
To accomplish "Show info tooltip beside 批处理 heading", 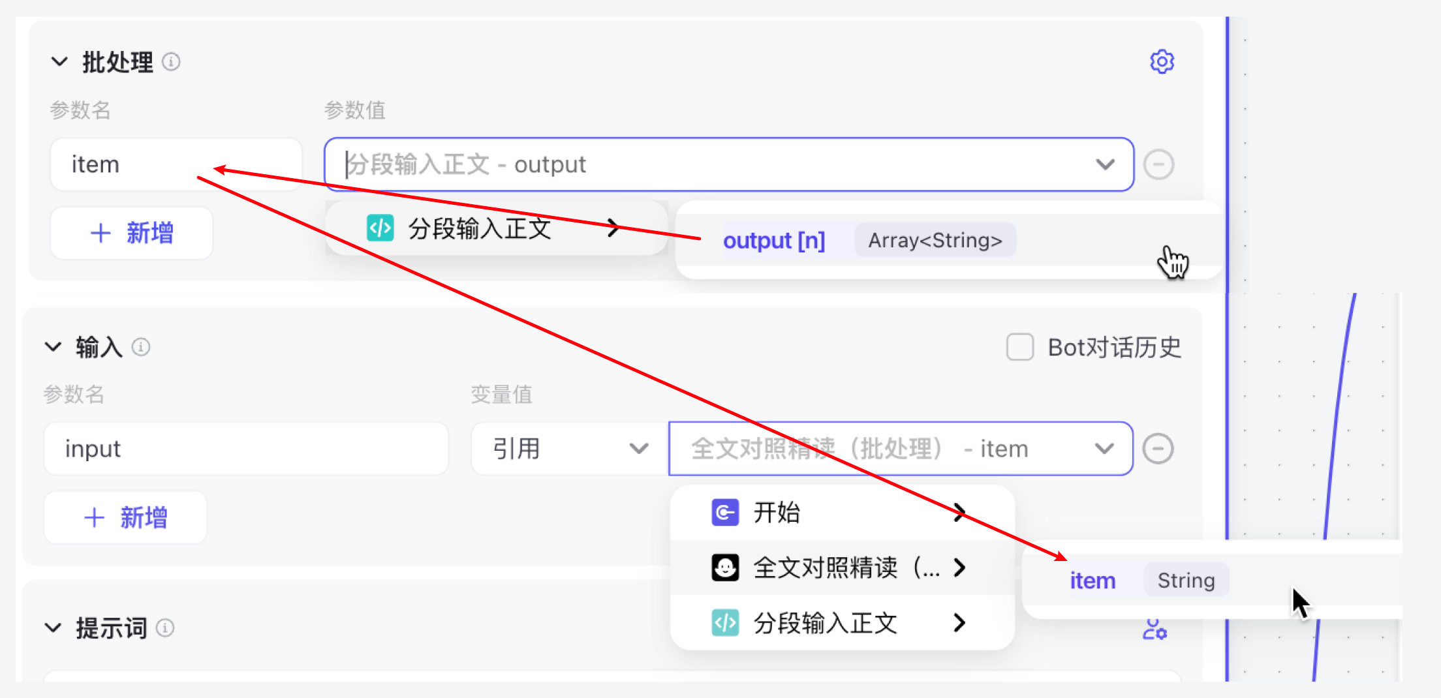I will 171,62.
